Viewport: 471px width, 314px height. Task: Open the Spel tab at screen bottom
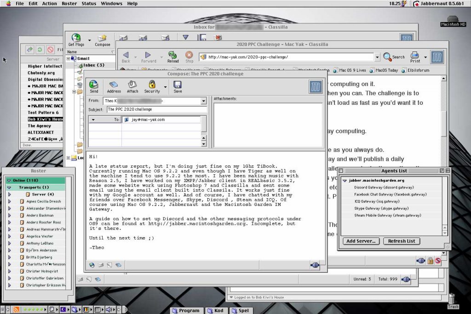point(241,310)
